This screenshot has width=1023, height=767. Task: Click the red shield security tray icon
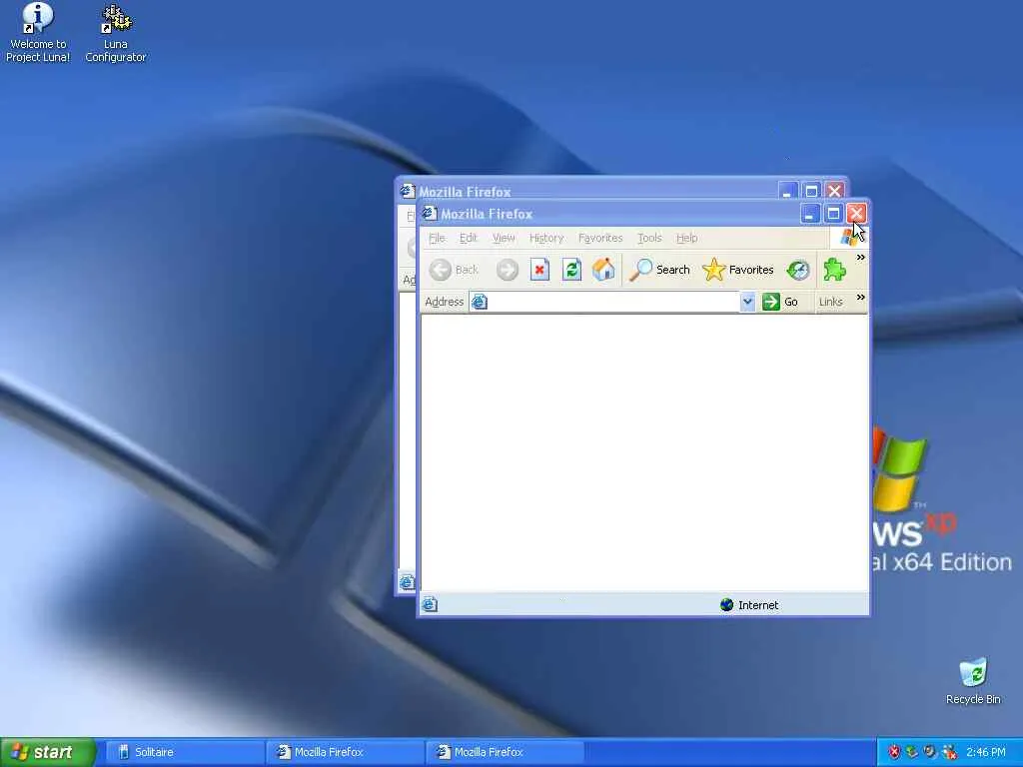pos(894,752)
